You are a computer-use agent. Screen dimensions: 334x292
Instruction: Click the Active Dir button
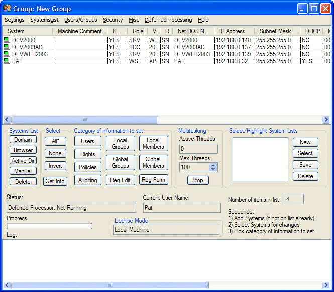(x=23, y=160)
